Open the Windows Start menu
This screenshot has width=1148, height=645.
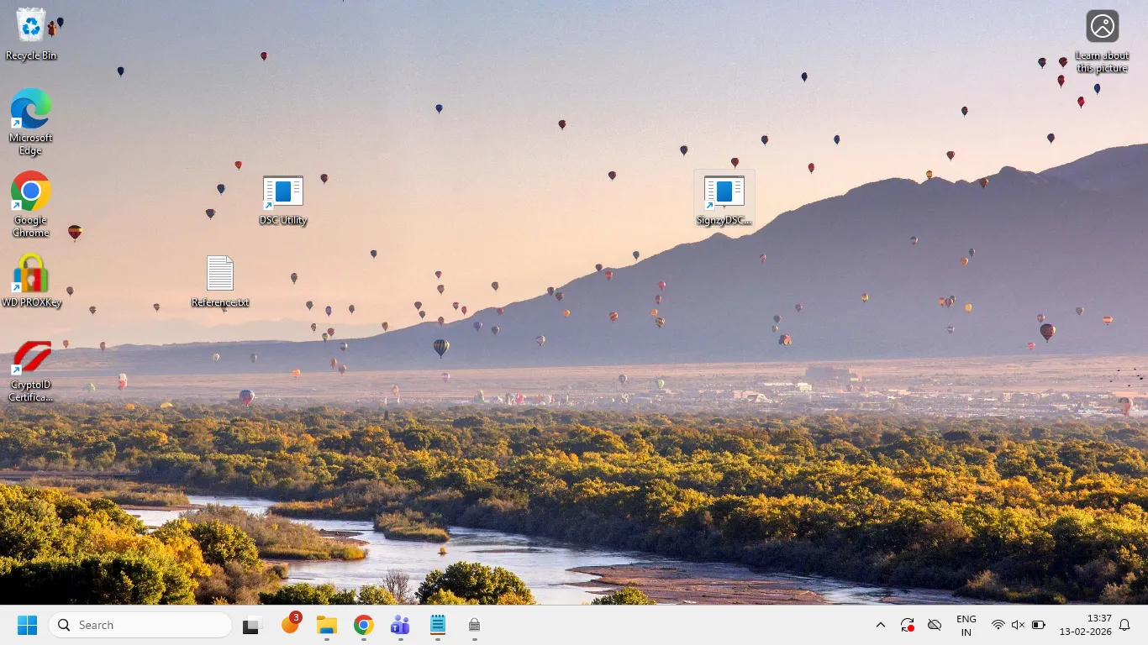click(x=28, y=625)
